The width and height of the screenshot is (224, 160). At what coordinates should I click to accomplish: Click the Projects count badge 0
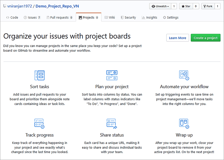pos(97,18)
